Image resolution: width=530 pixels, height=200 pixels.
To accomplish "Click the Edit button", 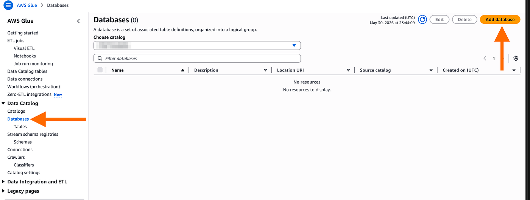I will tap(440, 20).
